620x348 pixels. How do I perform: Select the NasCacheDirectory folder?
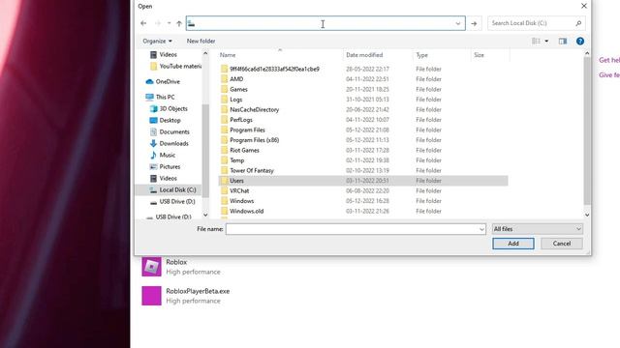click(254, 109)
